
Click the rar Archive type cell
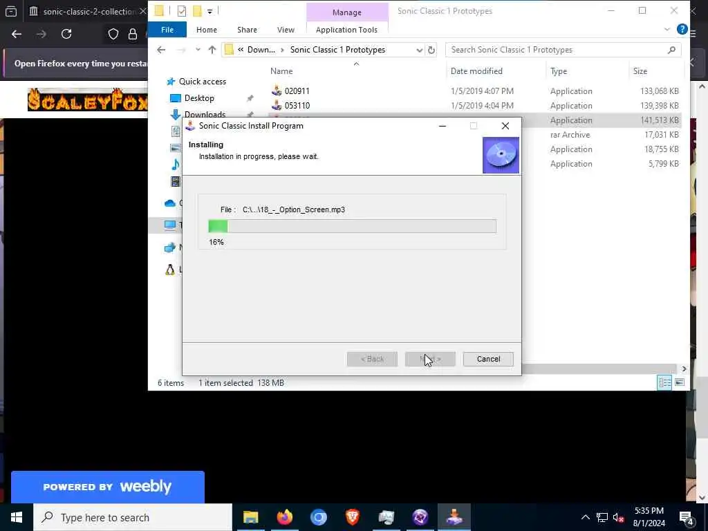point(570,135)
